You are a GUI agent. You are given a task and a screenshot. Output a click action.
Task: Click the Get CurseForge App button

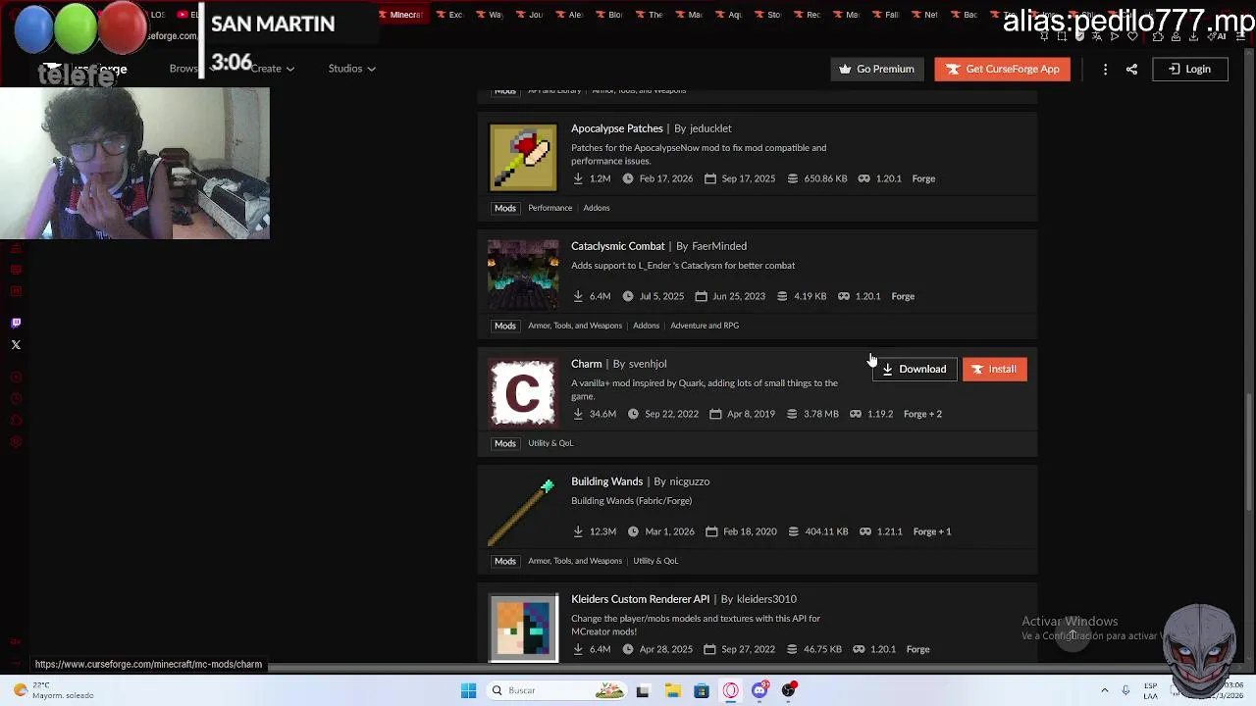pos(1002,69)
